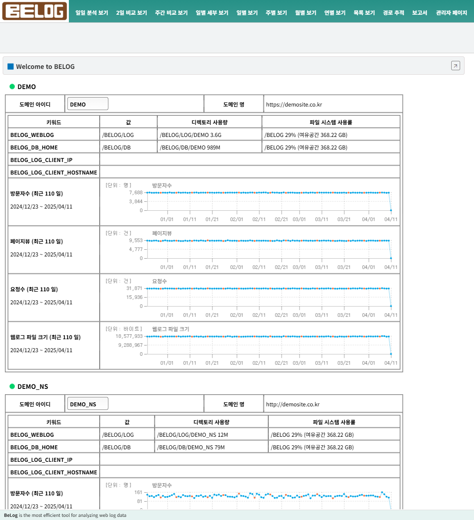Click the 04/11 endpoint in 웹로그 파일 크기 chart
The image size is (474, 520).
[x=391, y=354]
